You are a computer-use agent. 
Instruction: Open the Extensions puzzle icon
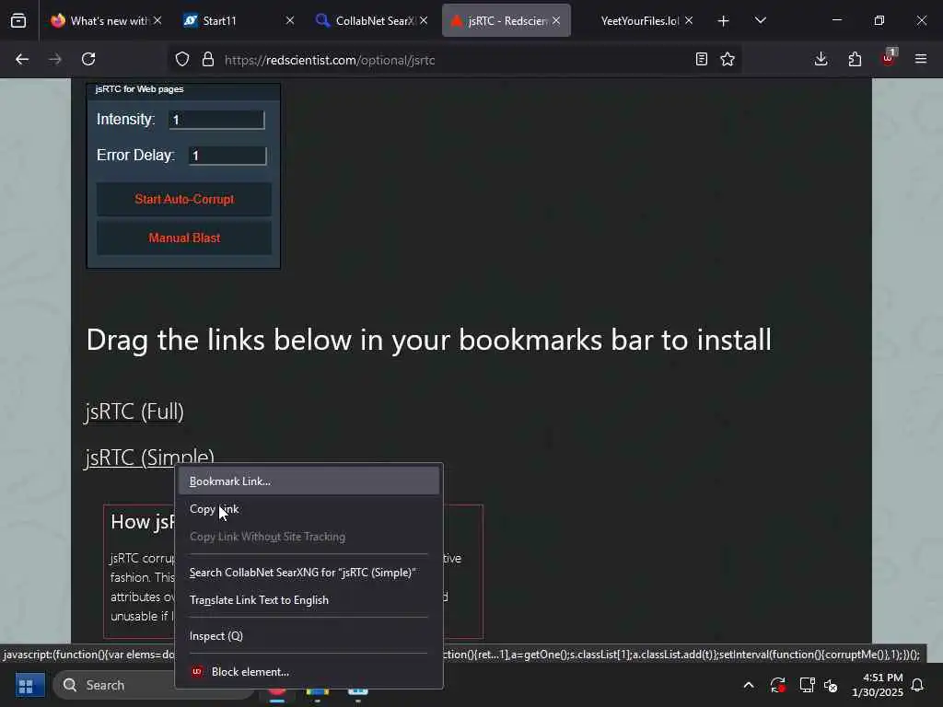click(855, 59)
